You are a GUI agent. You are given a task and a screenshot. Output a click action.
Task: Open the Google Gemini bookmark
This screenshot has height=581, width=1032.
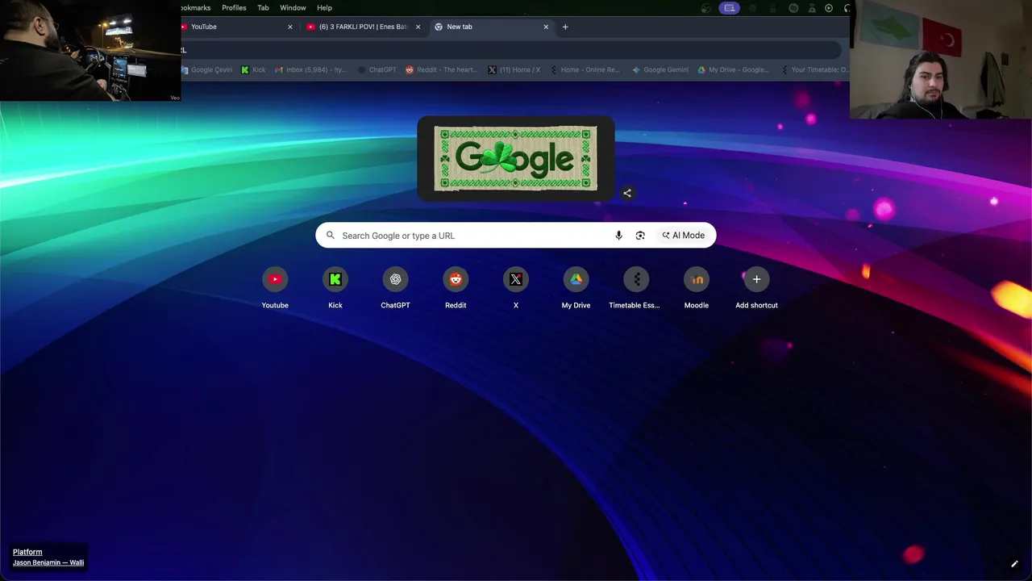pyautogui.click(x=660, y=70)
